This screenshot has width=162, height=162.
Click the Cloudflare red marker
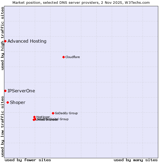click(x=63, y=57)
